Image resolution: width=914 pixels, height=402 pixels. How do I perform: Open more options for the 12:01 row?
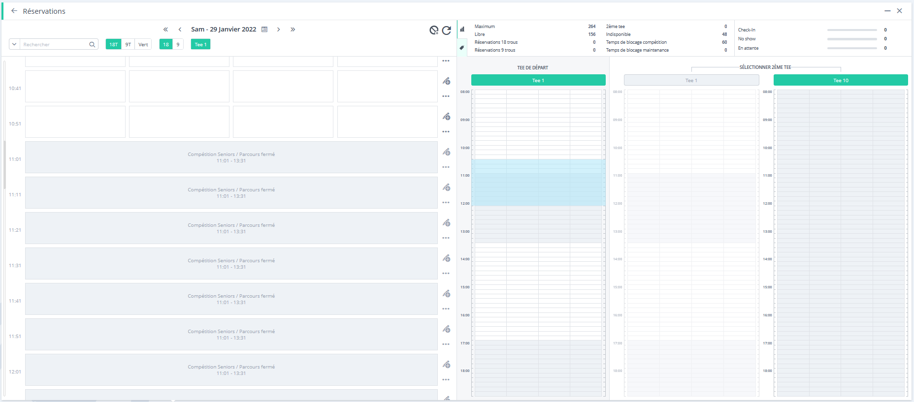click(446, 380)
